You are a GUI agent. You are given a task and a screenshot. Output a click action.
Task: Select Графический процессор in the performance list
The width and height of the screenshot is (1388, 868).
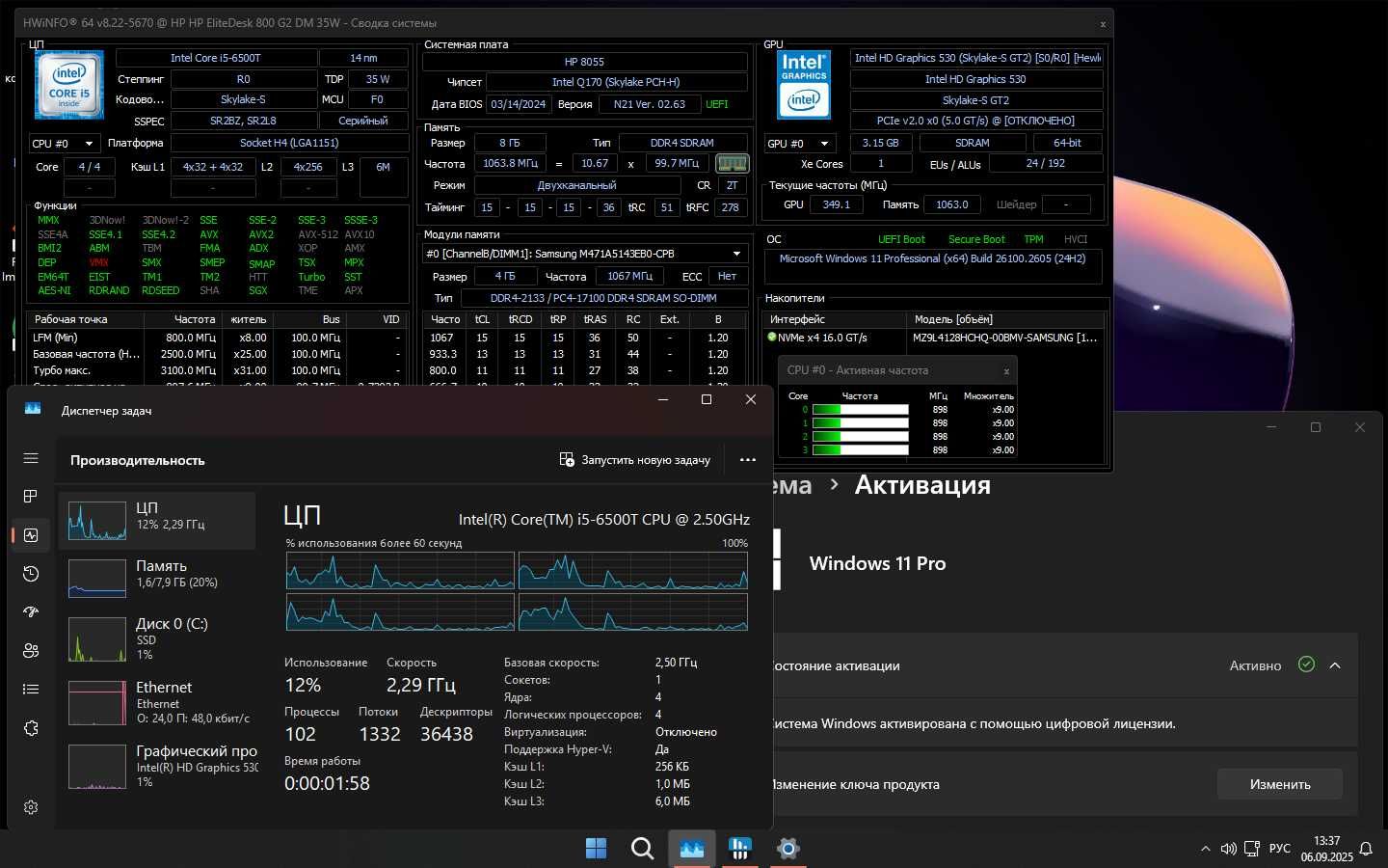[x=158, y=766]
